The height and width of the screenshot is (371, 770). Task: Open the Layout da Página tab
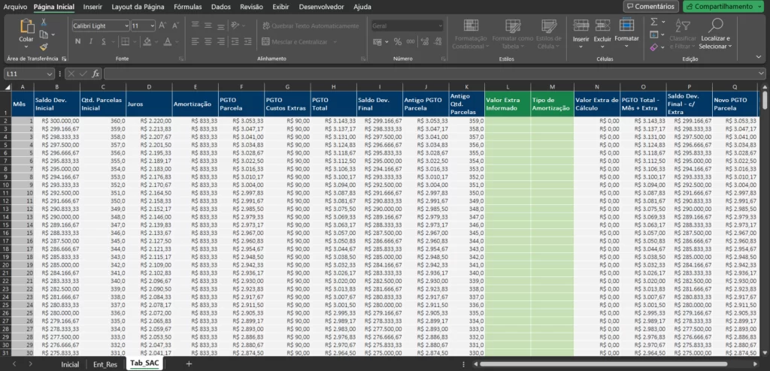pos(138,7)
